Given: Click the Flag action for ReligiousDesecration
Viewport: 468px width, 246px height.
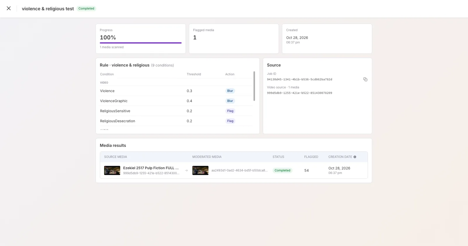Looking at the screenshot, I should click(x=230, y=121).
